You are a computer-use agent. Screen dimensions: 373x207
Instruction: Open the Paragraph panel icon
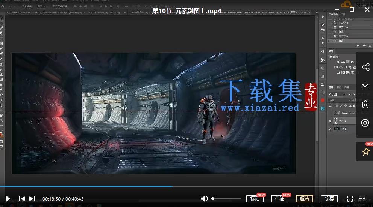click(x=323, y=43)
